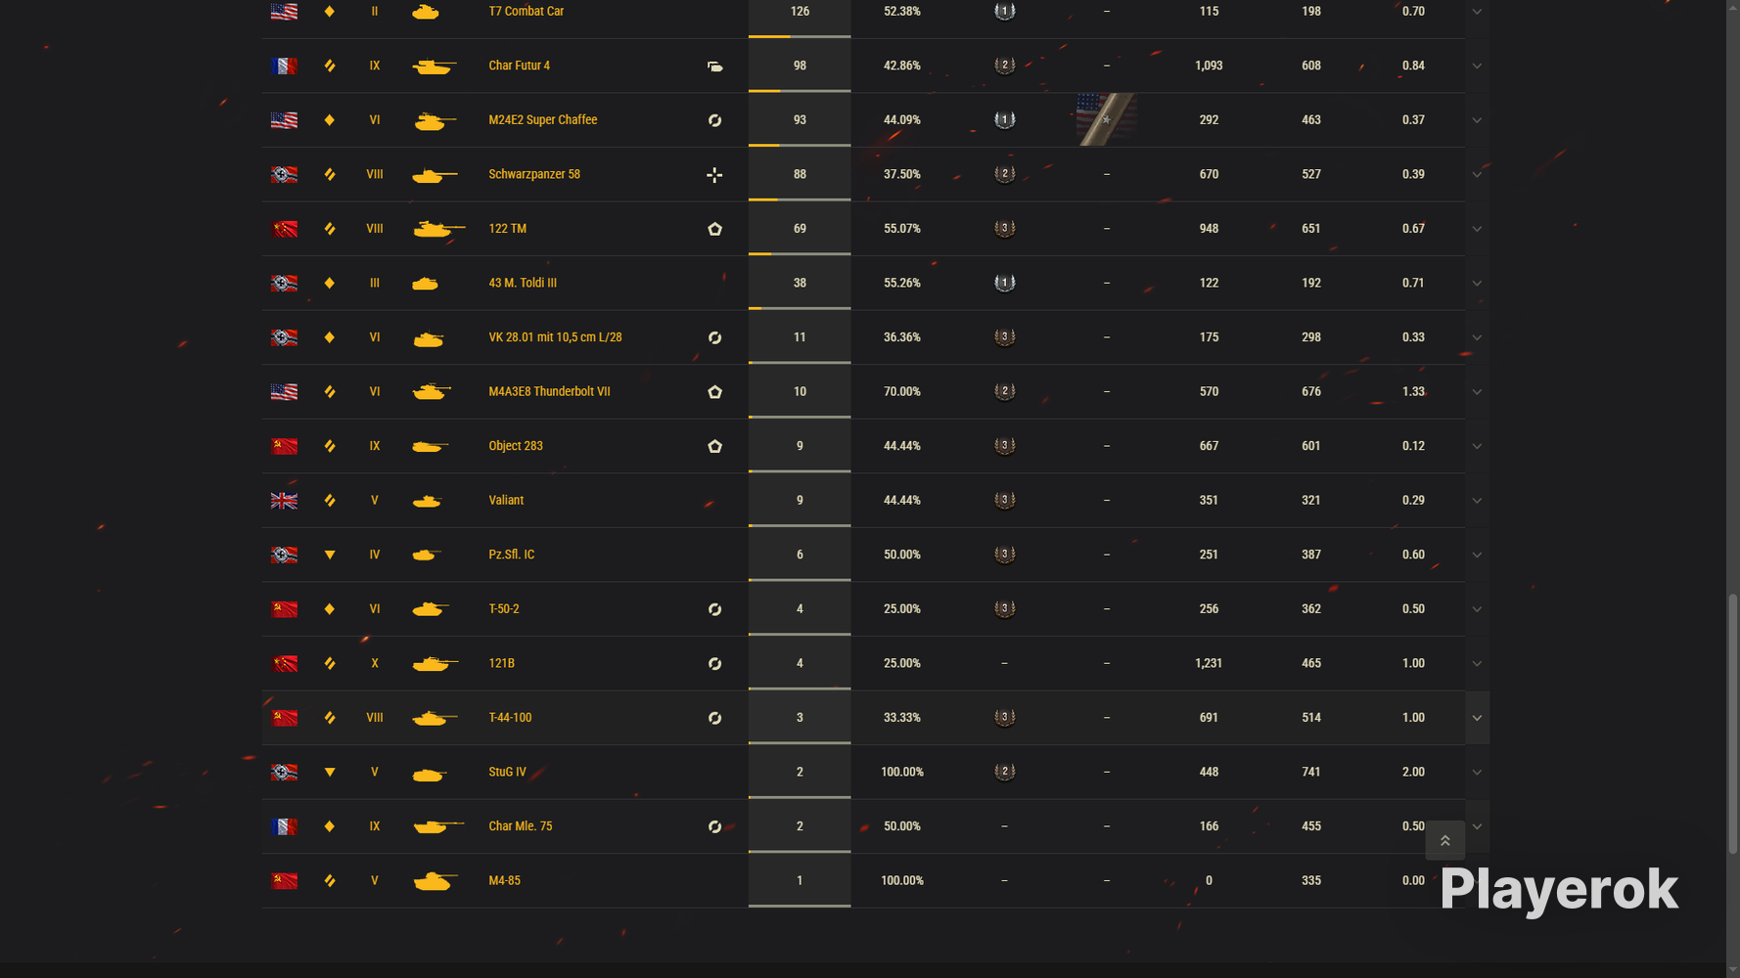Click the French flag in Char Mle. 75 row

(x=284, y=827)
